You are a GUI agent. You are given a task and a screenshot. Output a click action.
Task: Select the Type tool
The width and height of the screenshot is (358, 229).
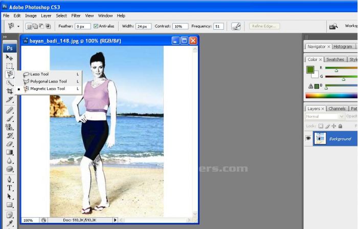point(9,188)
